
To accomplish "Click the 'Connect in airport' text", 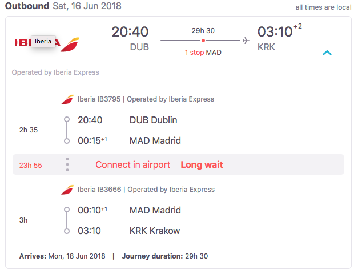I will pyautogui.click(x=133, y=164).
